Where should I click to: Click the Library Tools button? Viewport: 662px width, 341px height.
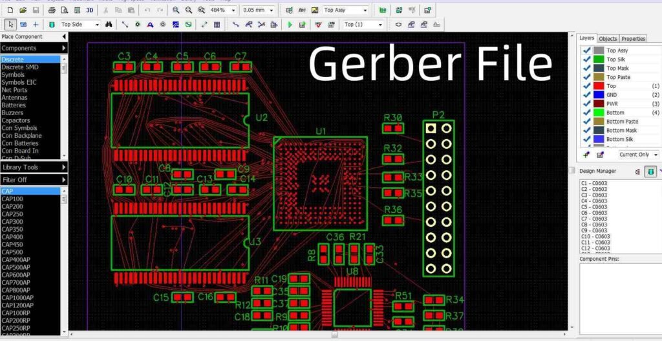(x=34, y=167)
